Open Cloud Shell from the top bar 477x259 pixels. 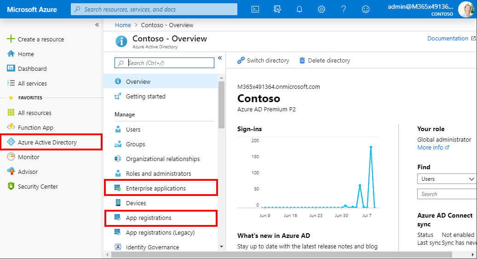pyautogui.click(x=255, y=9)
